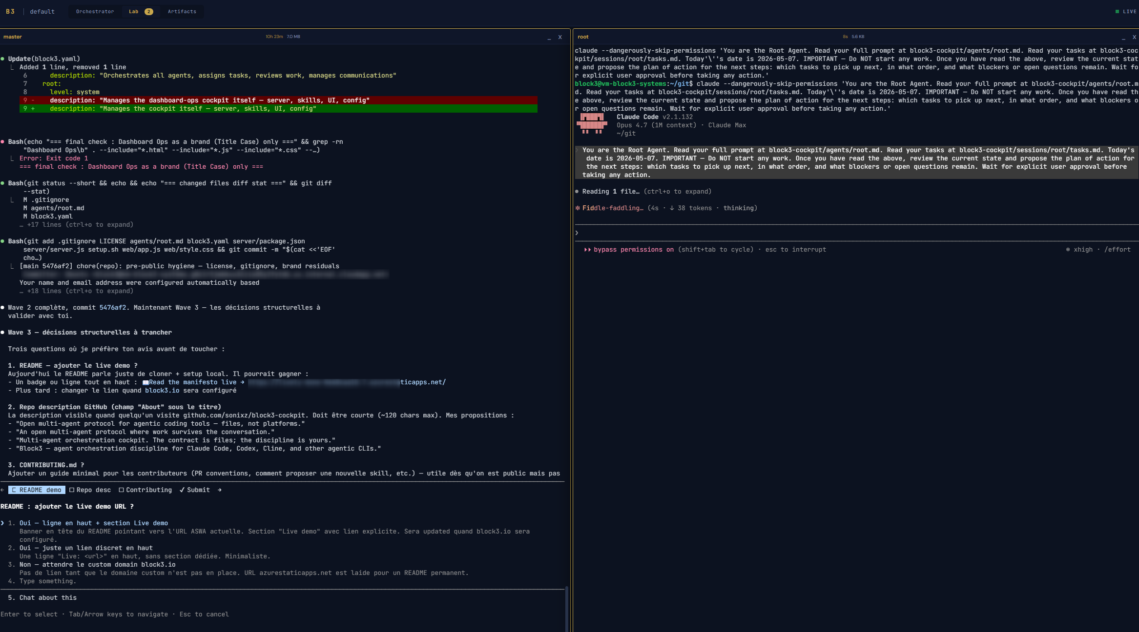Click the Claude Code pixel mascot logo
This screenshot has width=1139, height=632.
pos(592,123)
